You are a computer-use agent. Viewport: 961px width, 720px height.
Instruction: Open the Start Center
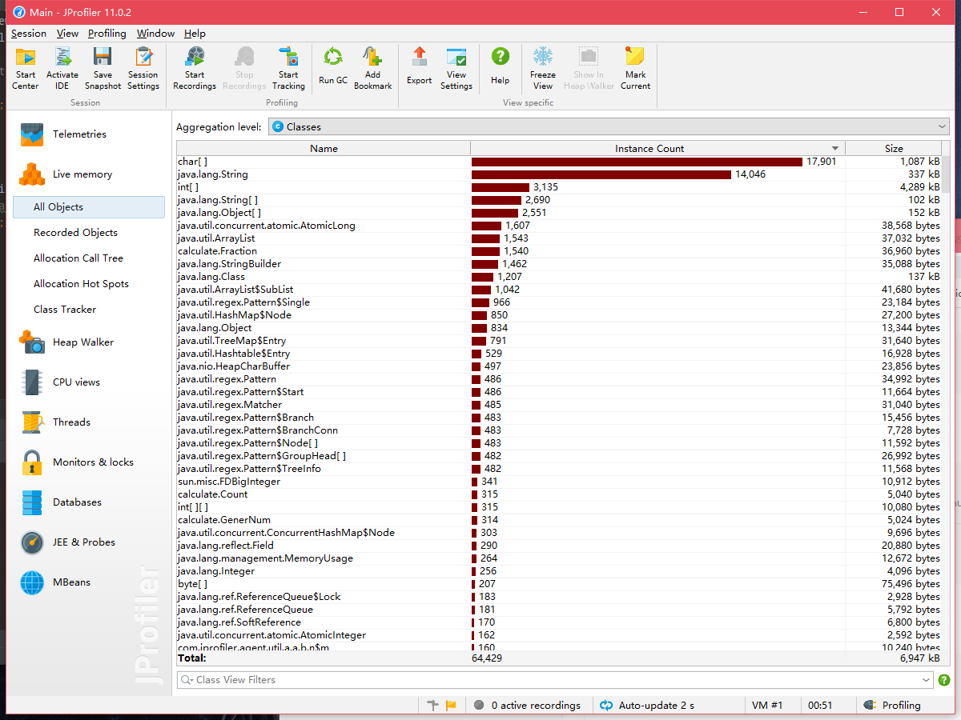(26, 68)
